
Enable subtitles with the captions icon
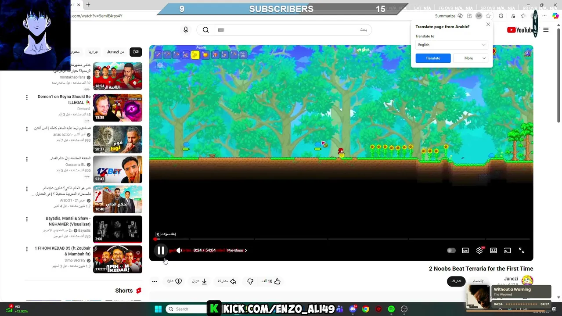(x=465, y=251)
